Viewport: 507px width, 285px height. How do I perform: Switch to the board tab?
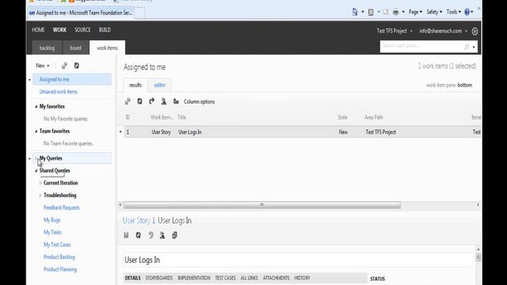tap(76, 47)
